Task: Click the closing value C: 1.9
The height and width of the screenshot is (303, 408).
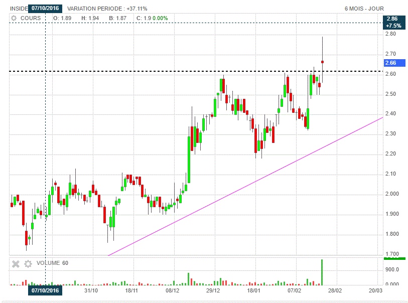Action: coord(144,18)
